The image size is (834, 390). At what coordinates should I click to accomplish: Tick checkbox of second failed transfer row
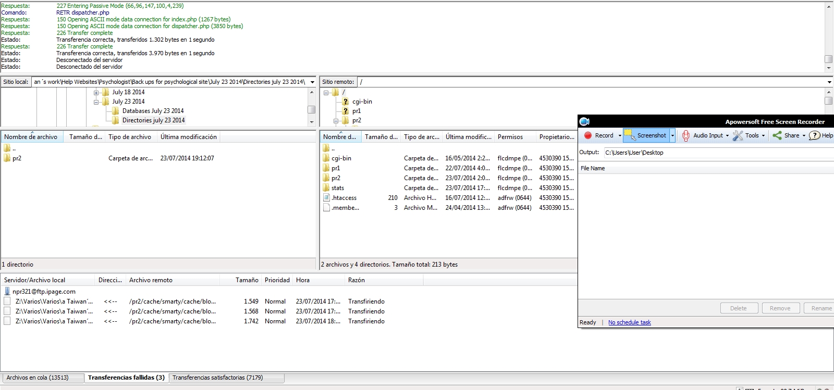click(x=7, y=311)
